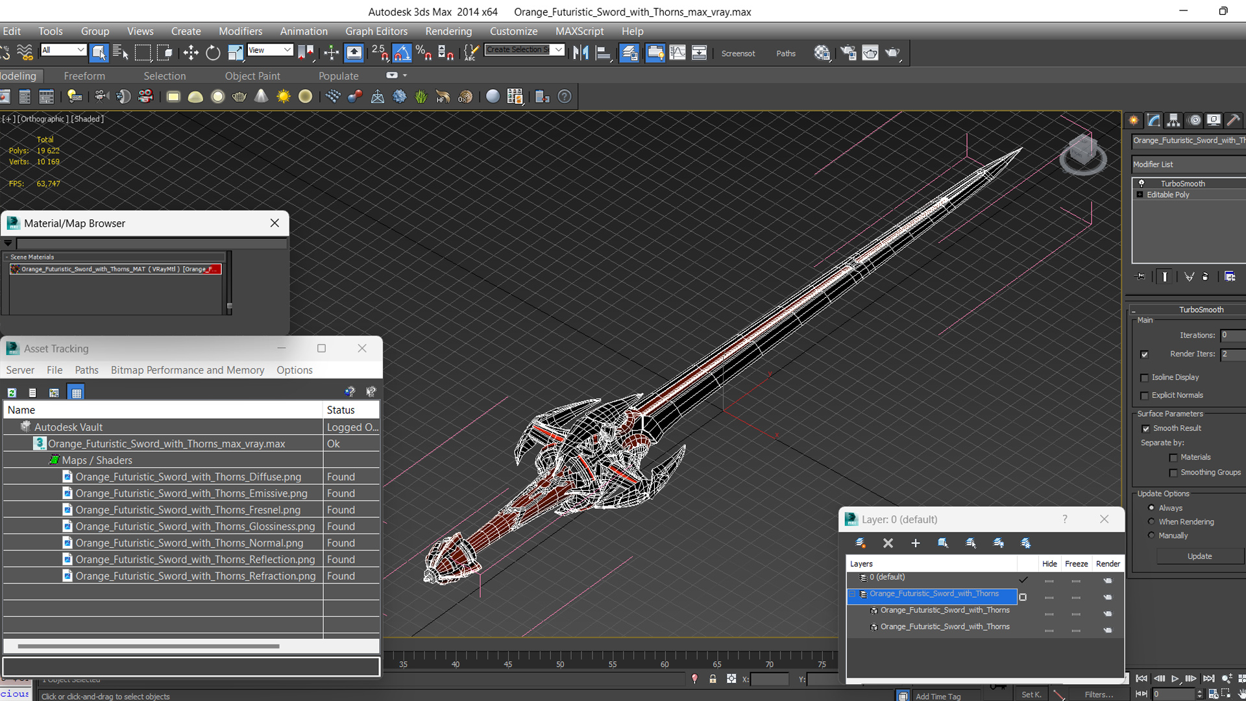Open Render Setup teapot icon
This screenshot has height=701, width=1246.
(848, 53)
